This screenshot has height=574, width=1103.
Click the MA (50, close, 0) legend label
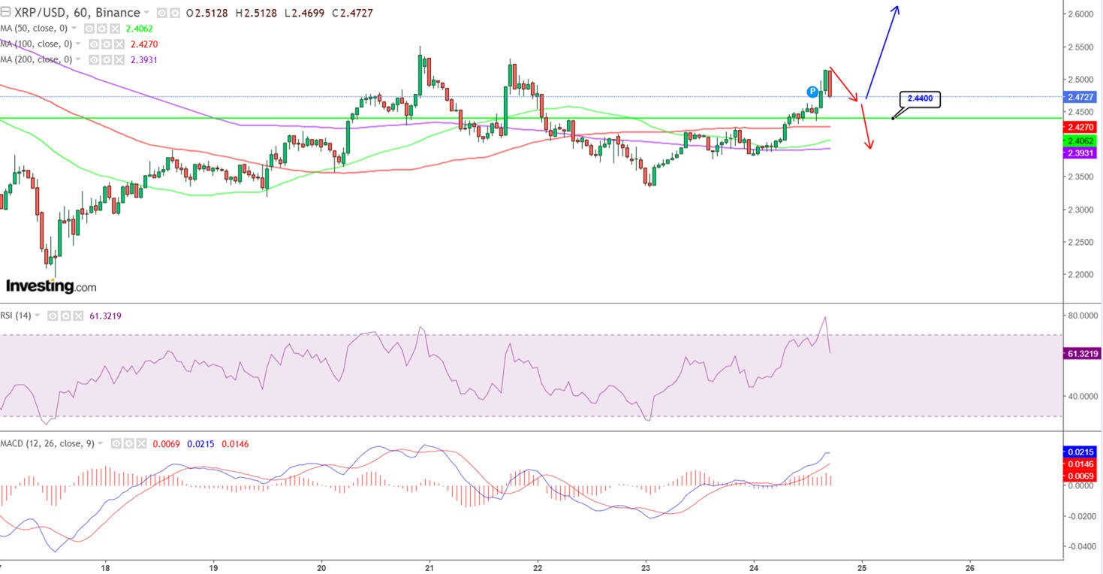[x=35, y=29]
